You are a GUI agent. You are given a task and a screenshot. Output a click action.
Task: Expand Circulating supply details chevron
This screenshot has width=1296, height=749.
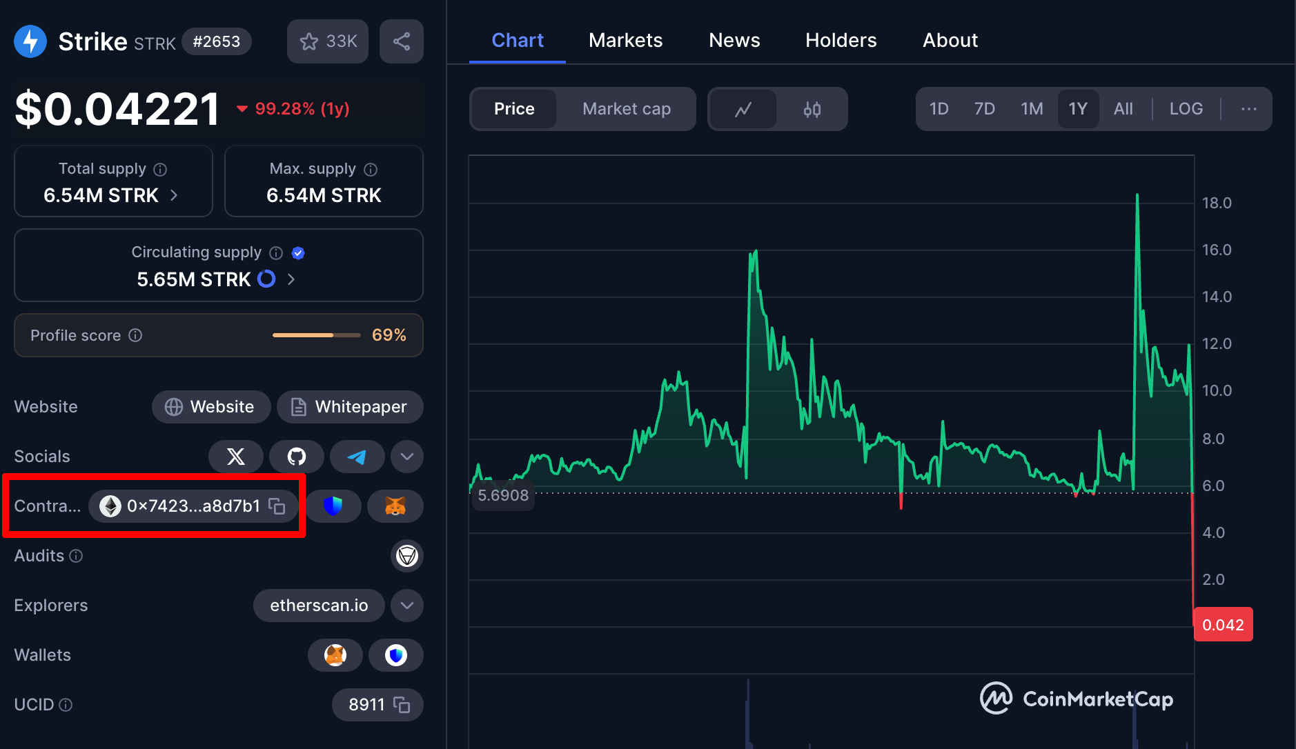tap(291, 279)
